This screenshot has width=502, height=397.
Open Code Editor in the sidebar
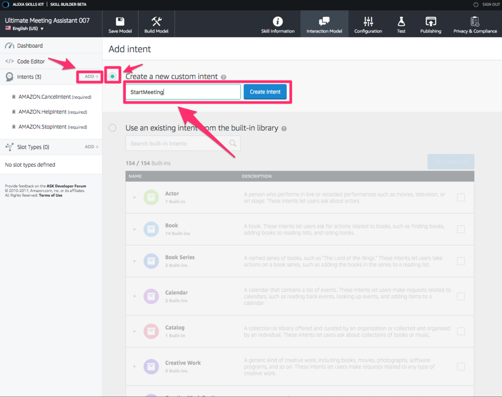point(51,61)
